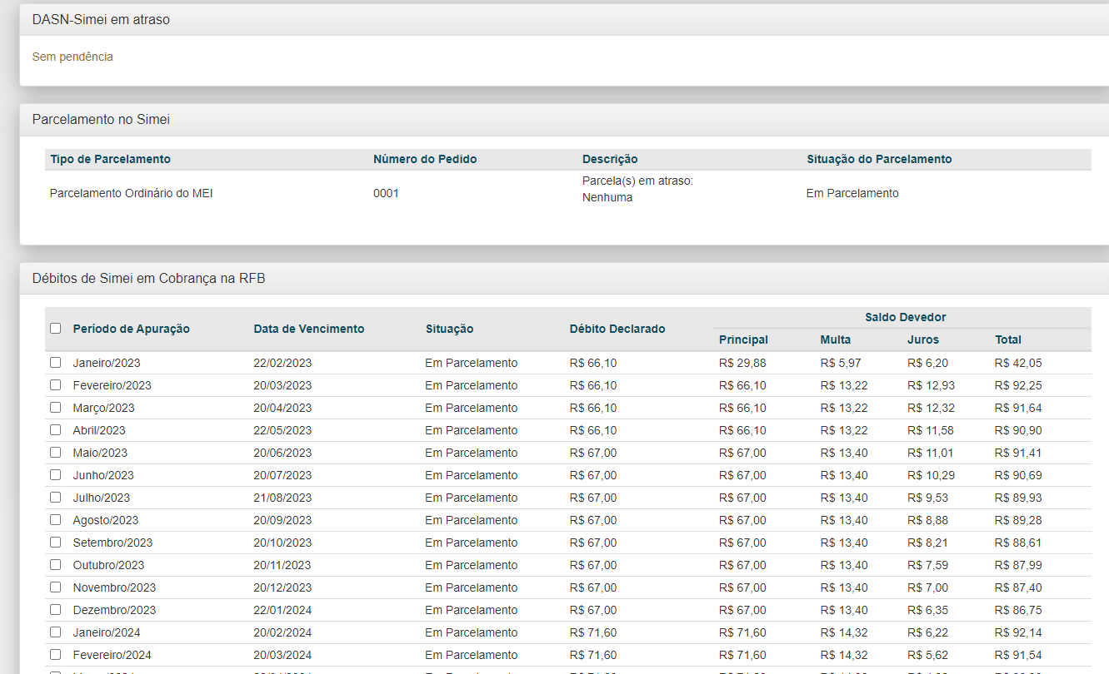Click due date '21/08/2023'
This screenshot has height=674, width=1109.
point(282,498)
